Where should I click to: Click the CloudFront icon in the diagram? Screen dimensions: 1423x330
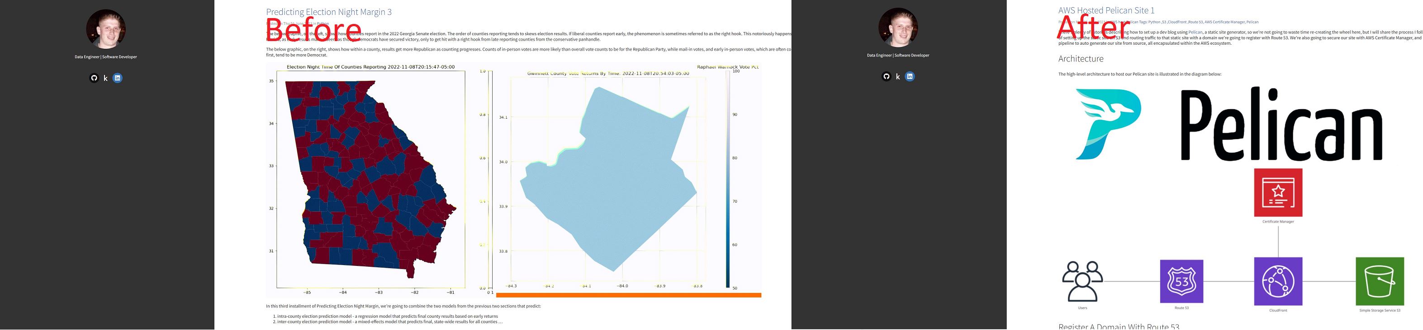(1278, 281)
